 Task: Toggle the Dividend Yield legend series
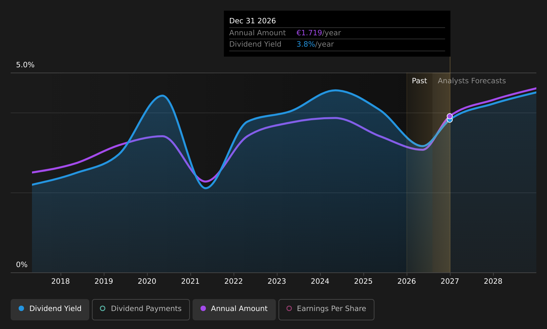(x=50, y=309)
